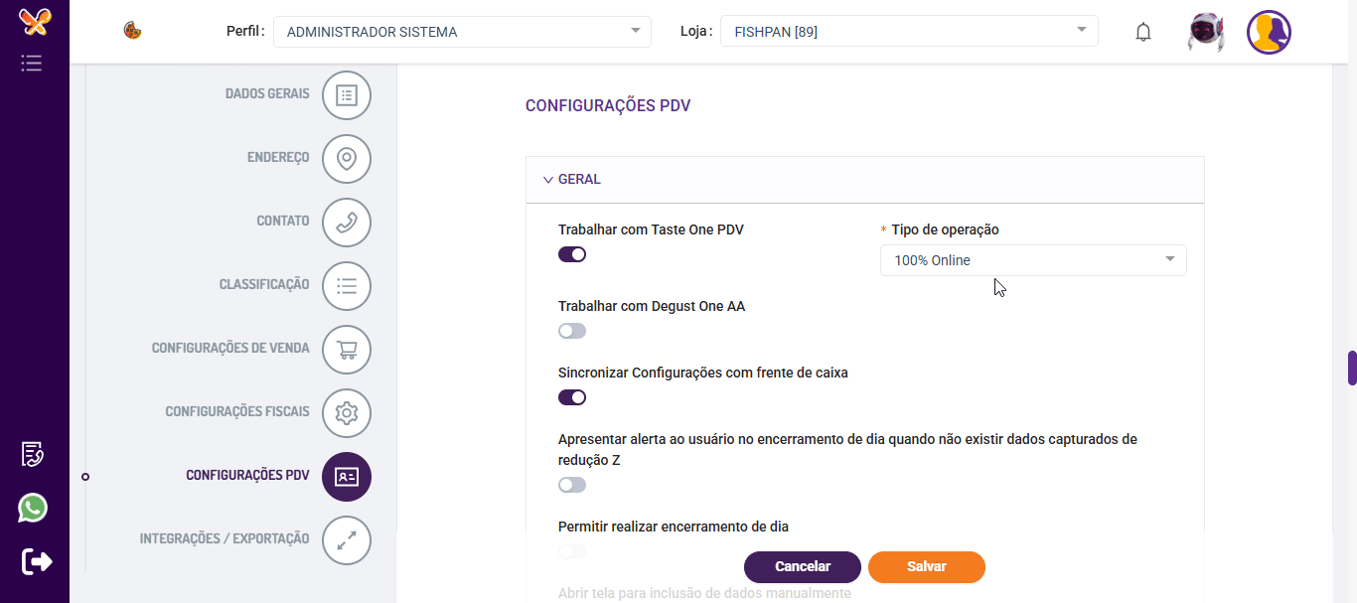Click the Cancelar button
1357x603 pixels.
pos(802,566)
